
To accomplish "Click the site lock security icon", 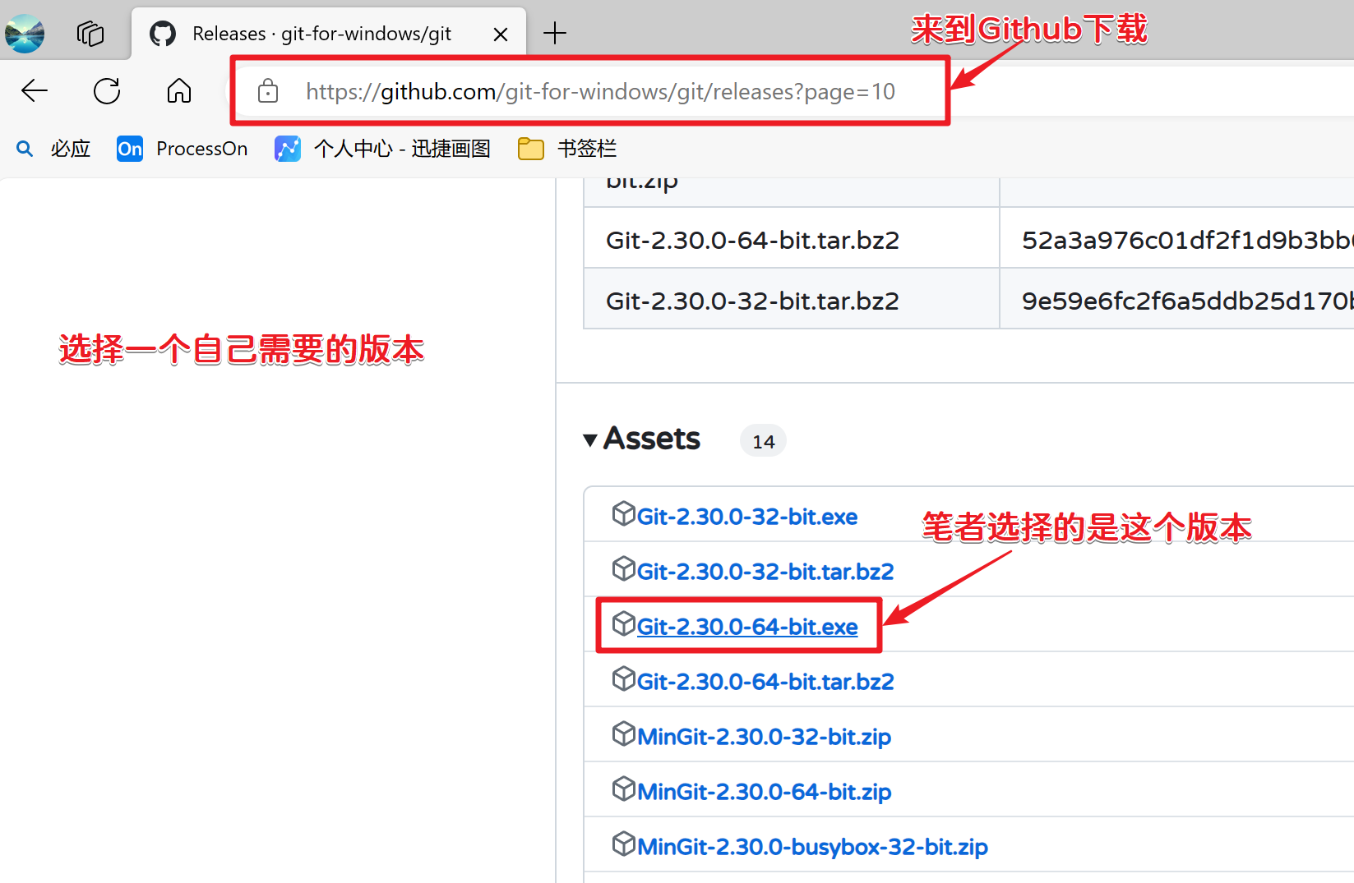I will 268,91.
